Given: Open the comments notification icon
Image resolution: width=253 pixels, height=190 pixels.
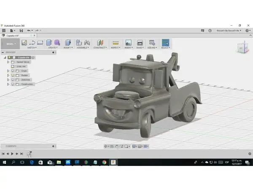Looking at the screenshot, I should click(x=202, y=30).
